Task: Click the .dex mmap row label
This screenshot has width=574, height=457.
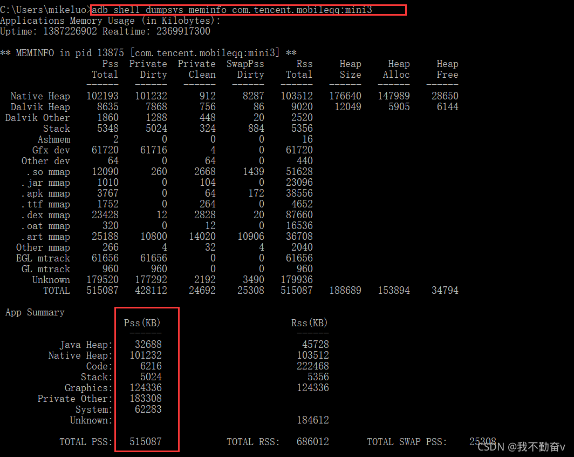Action: (x=46, y=215)
